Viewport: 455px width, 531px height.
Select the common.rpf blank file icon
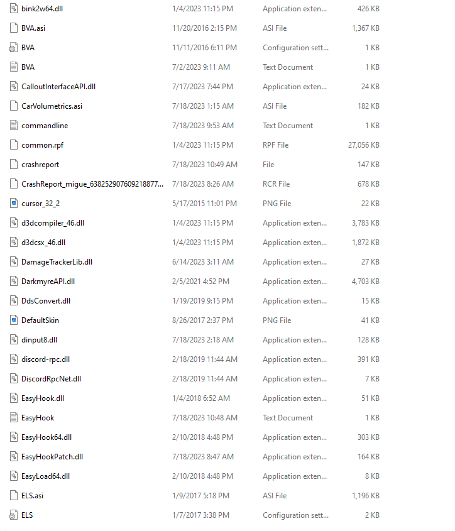click(x=14, y=145)
